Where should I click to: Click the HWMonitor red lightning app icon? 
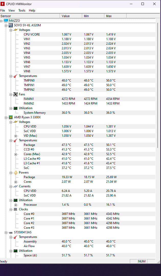click(x=3, y=4)
